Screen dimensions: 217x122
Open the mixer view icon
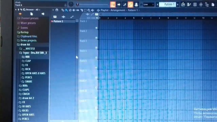201,4
